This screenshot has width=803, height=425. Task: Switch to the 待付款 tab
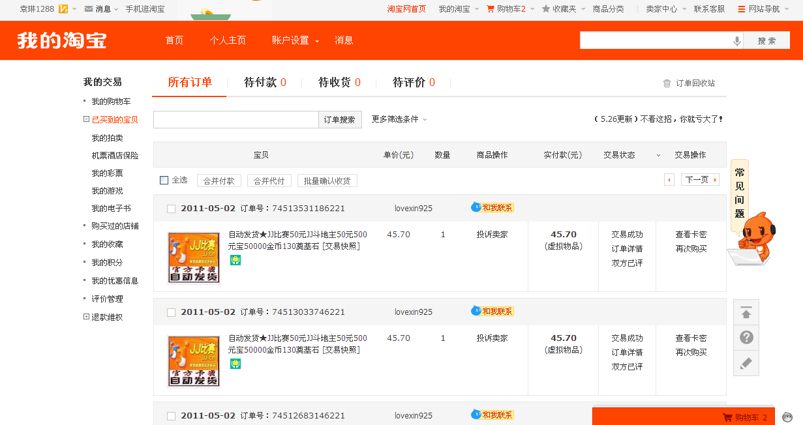[x=264, y=83]
